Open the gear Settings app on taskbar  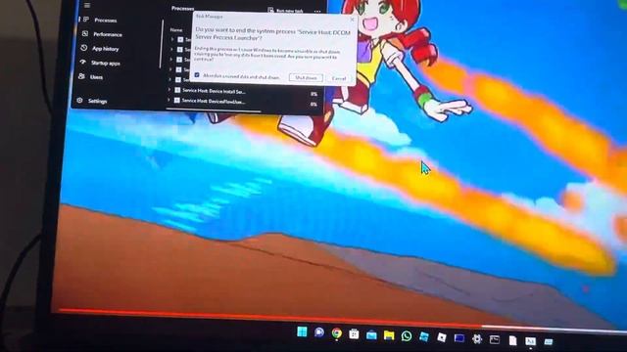click(477, 339)
